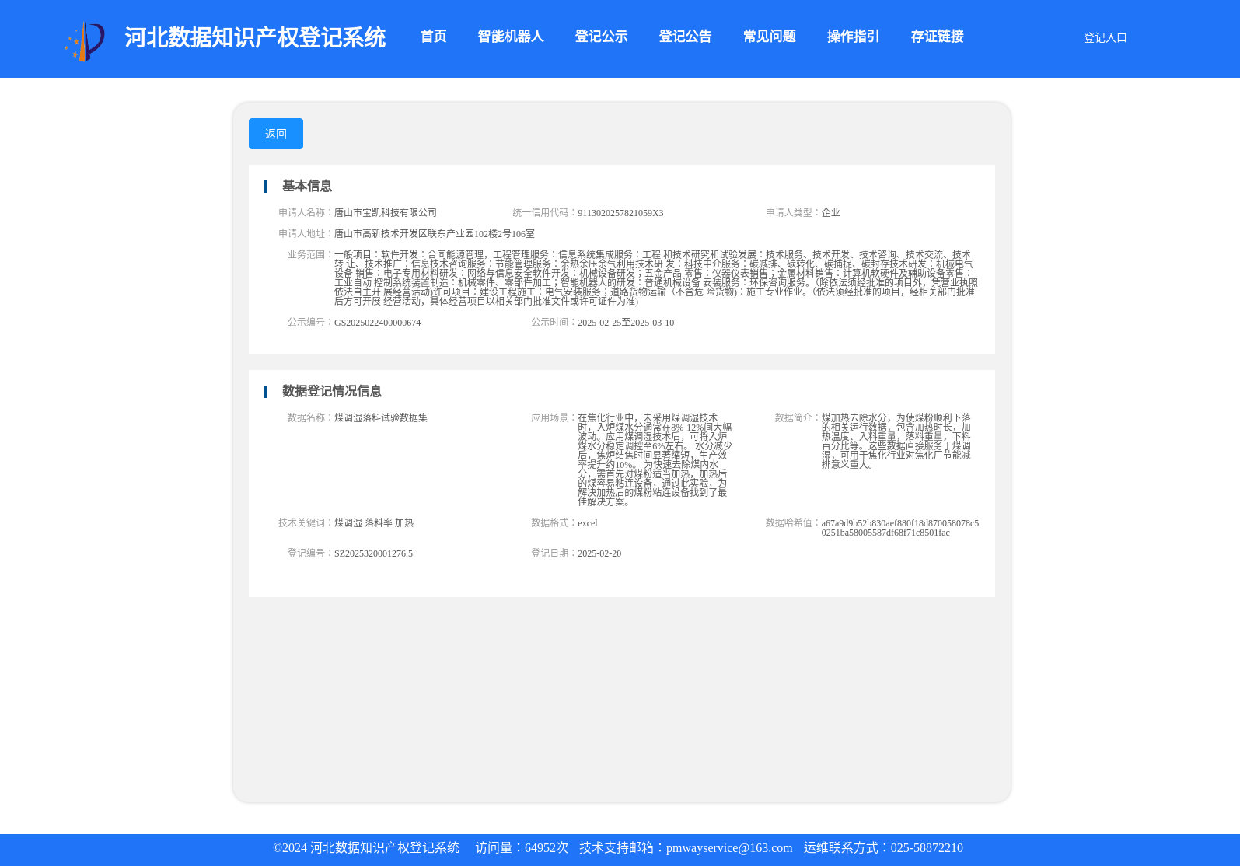
Task: Select applicant type value 企业
Action: point(830,213)
